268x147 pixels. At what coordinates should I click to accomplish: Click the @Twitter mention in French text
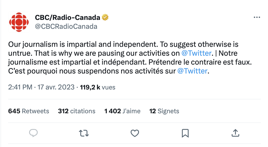coord(193,71)
